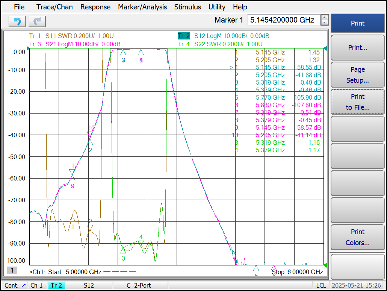Decrement Marker 1 frequency with down spinner
Viewport: 387px width, 291px height.
tap(325, 23)
